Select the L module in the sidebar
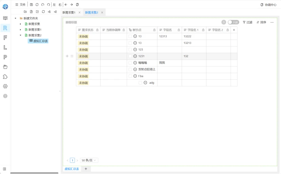Image resolution: width=281 pixels, height=174 pixels. click(5, 47)
